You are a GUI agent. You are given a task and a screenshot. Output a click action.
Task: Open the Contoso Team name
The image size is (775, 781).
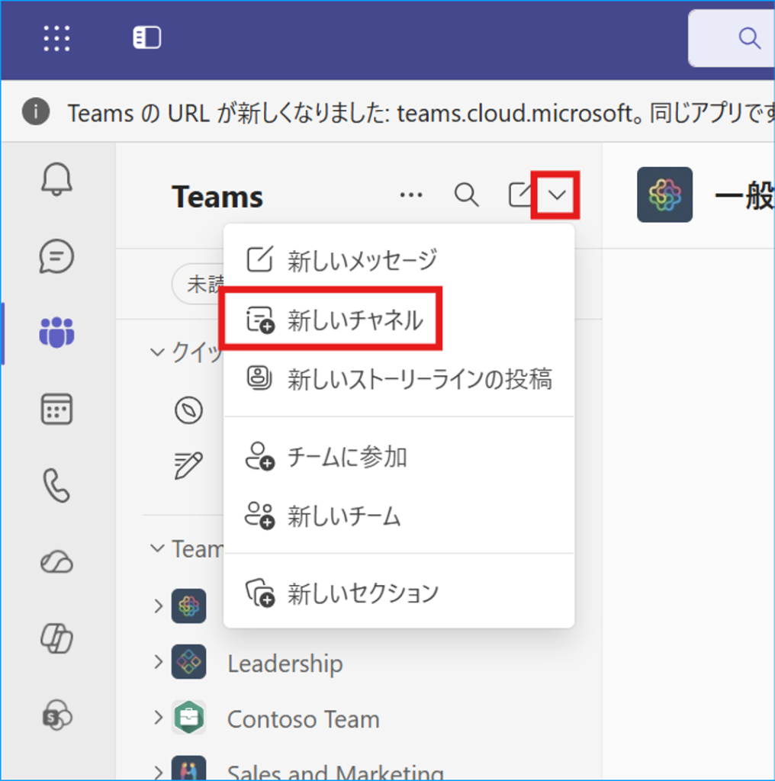(x=304, y=719)
